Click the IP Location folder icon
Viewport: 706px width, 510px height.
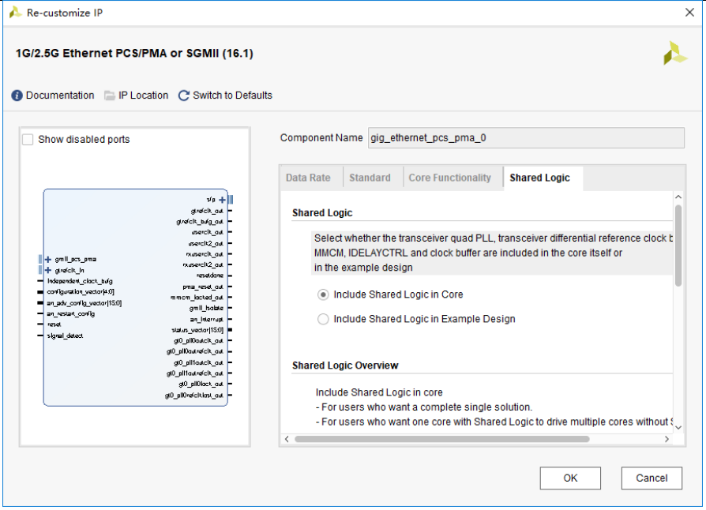tap(110, 96)
